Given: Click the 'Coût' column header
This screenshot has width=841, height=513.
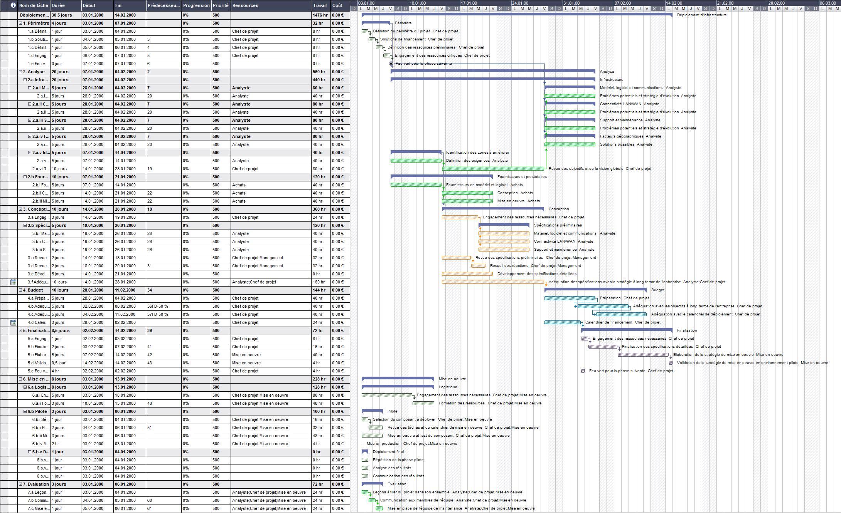Looking at the screenshot, I should click(340, 5).
